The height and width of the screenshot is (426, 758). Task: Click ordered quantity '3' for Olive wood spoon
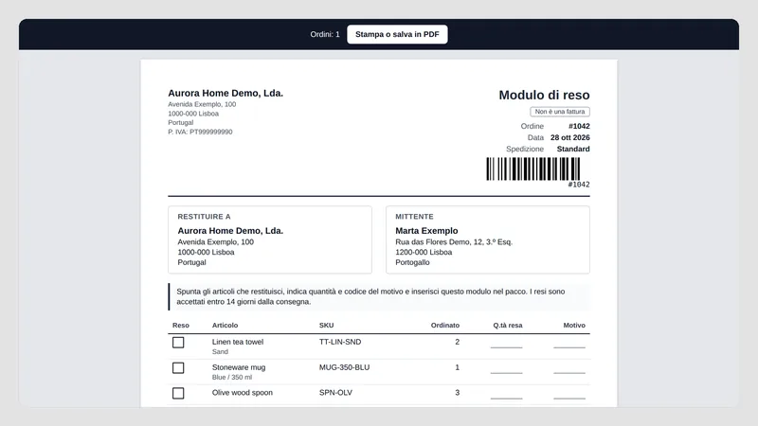[x=457, y=393]
